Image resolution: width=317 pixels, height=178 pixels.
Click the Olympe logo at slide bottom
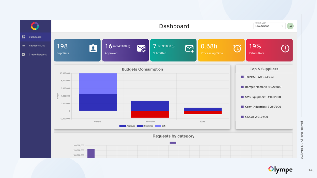pyautogui.click(x=280, y=170)
